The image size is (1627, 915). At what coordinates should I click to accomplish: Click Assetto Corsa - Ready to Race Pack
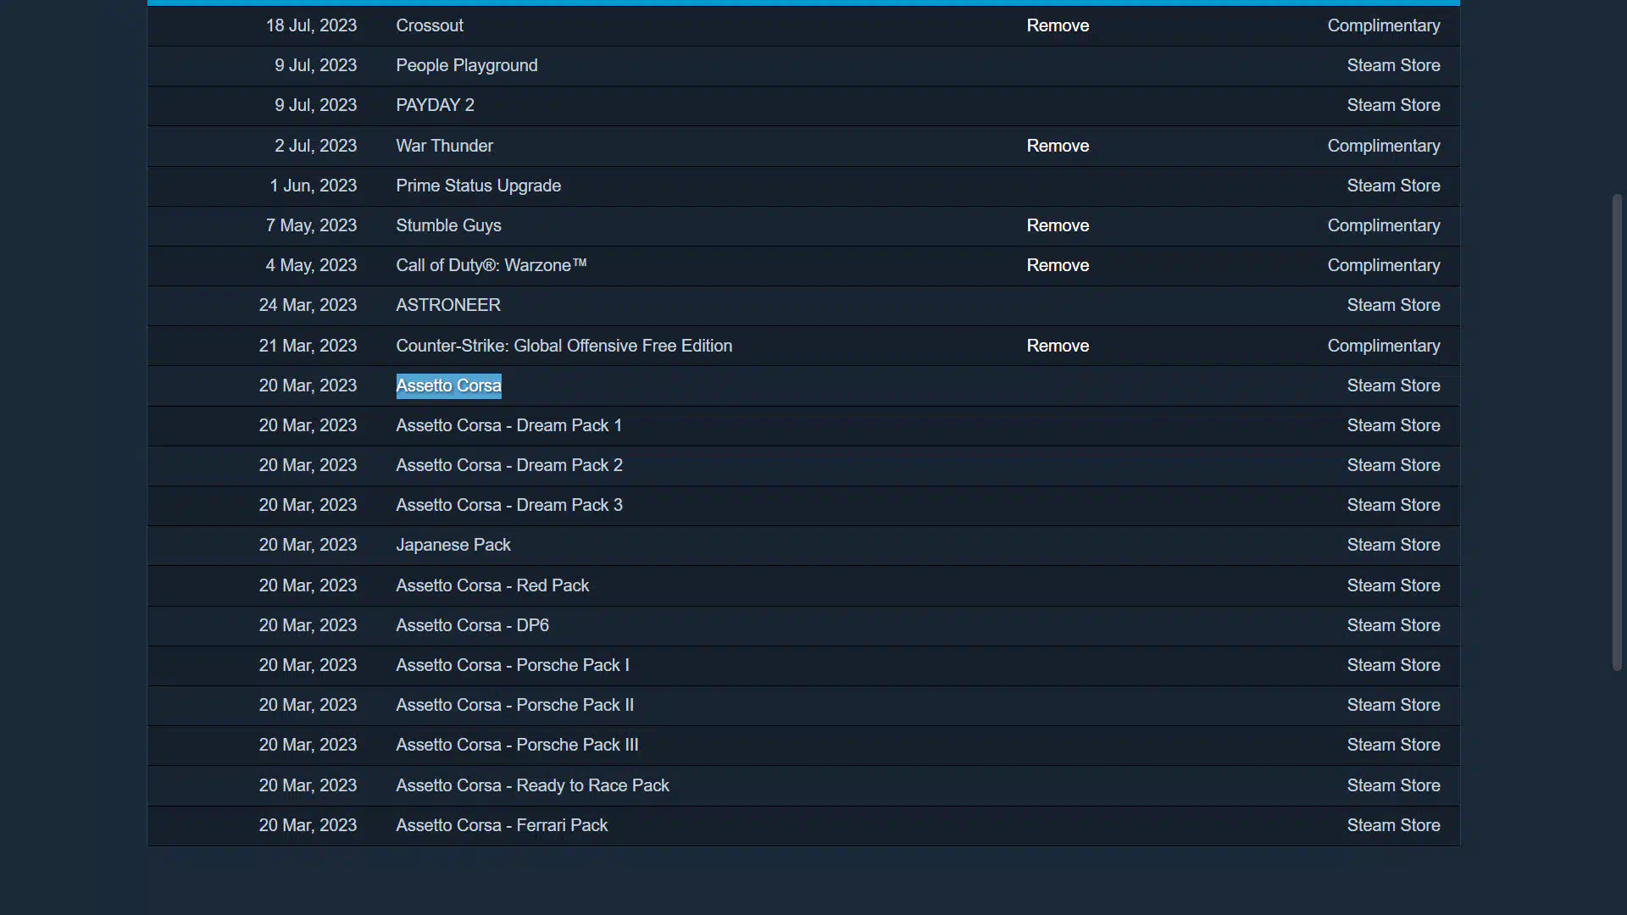(x=532, y=785)
